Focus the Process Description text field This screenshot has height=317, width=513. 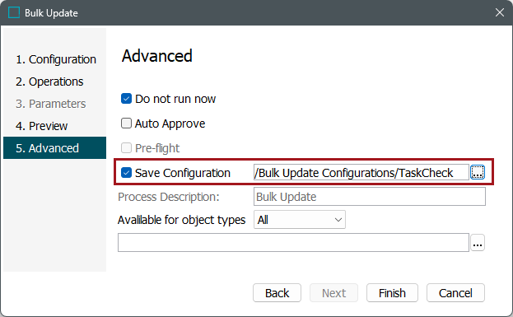(x=370, y=197)
